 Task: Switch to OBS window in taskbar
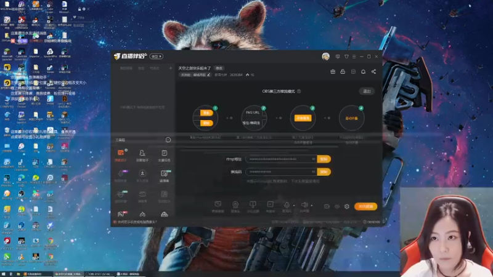click(99, 274)
